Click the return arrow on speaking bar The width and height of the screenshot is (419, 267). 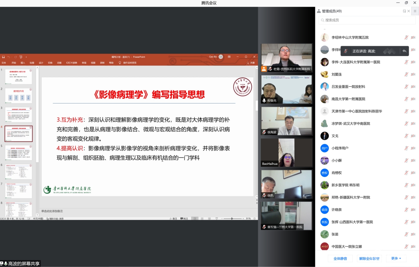click(x=404, y=51)
